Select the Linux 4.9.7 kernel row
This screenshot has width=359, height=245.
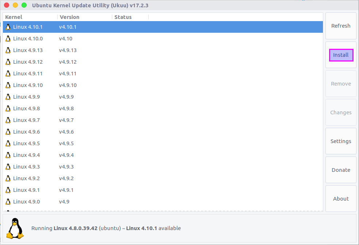click(163, 120)
